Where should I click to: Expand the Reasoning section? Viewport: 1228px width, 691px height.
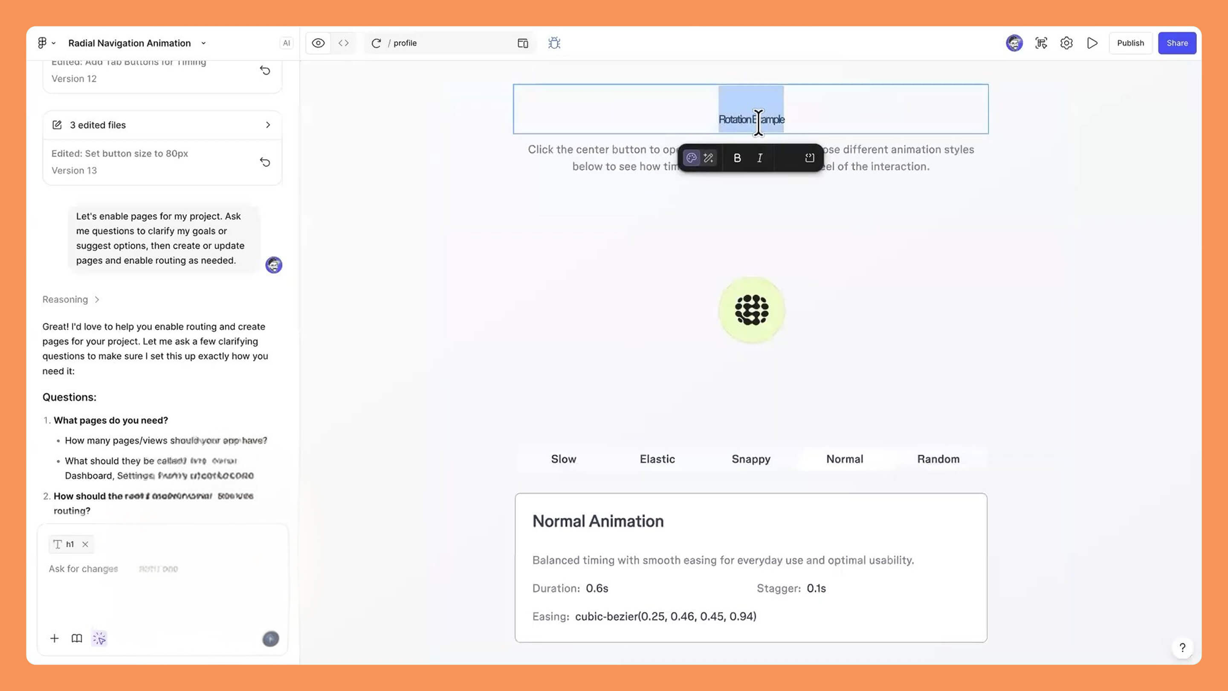[x=70, y=299]
